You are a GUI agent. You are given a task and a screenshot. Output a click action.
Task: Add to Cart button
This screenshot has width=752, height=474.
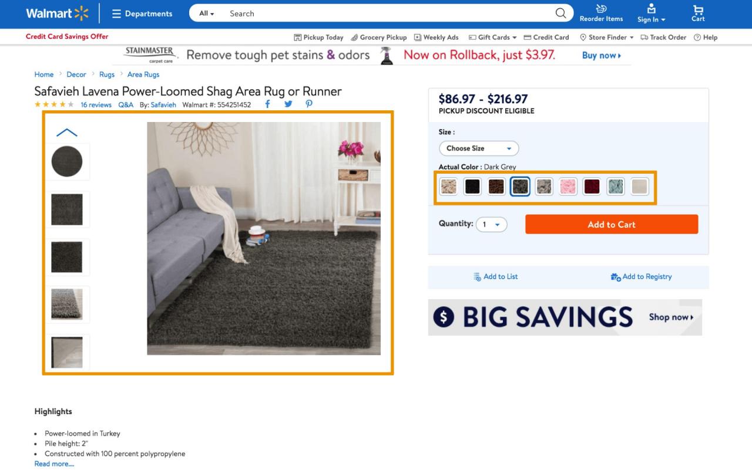click(612, 225)
